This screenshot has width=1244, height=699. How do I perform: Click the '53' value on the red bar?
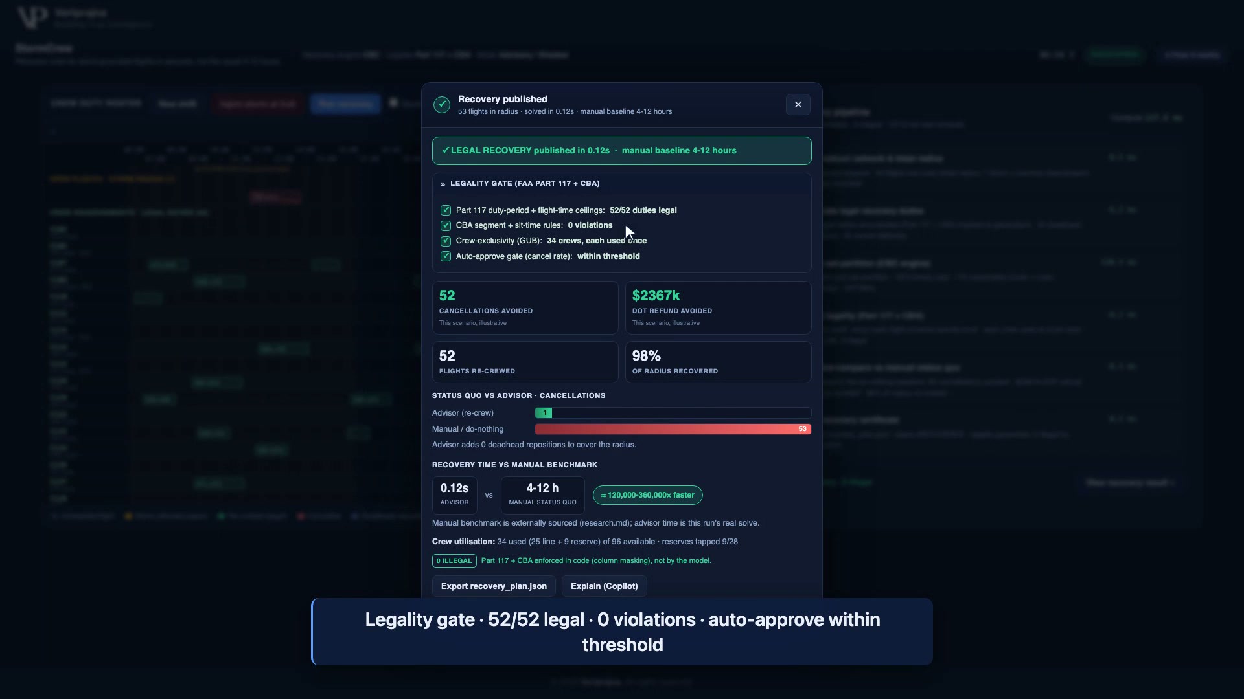coord(802,429)
